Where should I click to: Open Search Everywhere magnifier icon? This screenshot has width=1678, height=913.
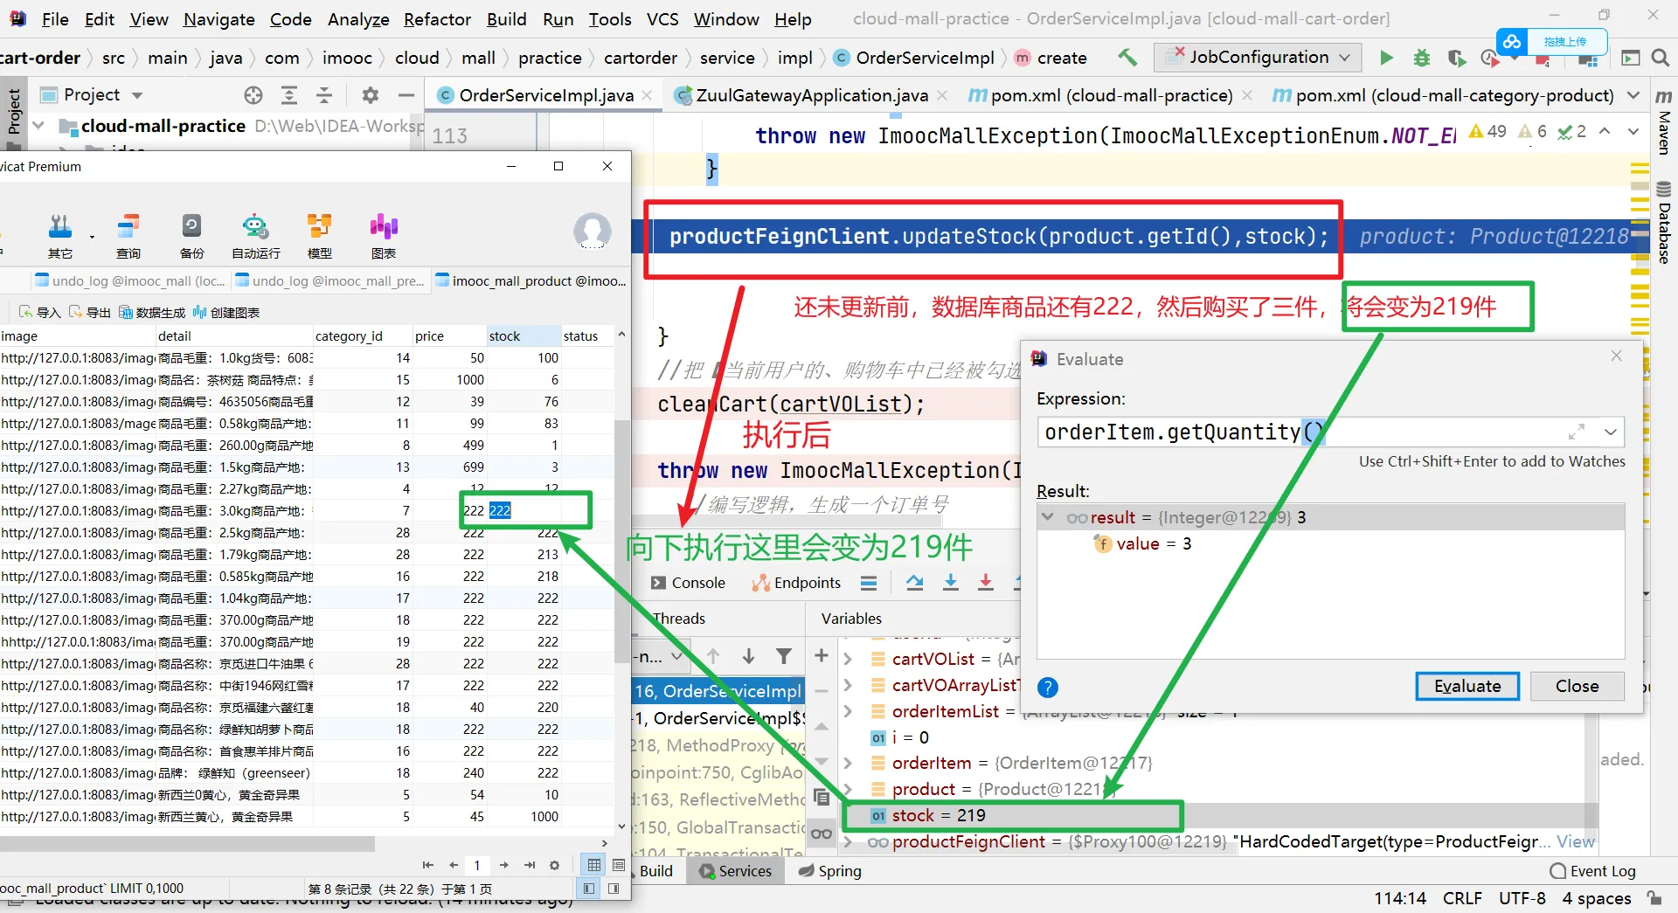(1660, 58)
